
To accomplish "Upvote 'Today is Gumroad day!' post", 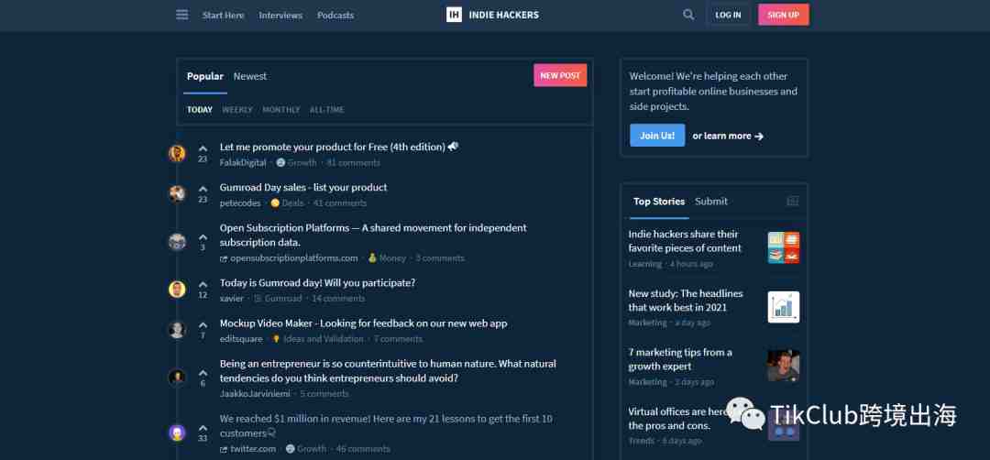I will (x=203, y=285).
